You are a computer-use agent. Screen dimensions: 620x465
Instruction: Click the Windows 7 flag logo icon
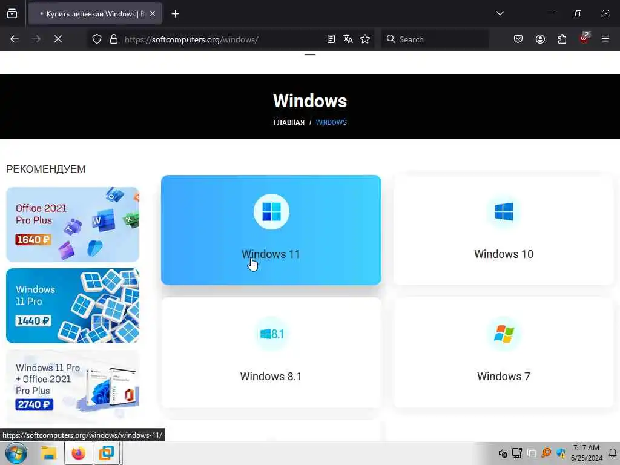[x=504, y=334]
